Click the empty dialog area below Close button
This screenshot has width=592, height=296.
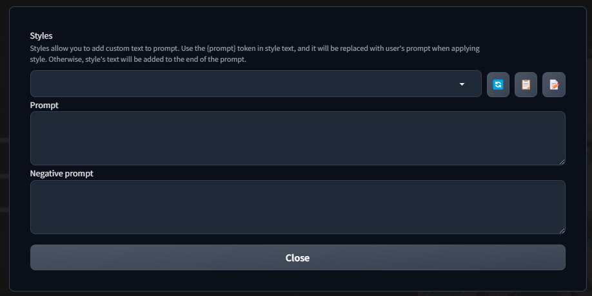(297, 281)
